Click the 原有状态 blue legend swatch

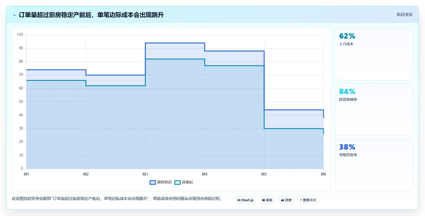click(153, 182)
